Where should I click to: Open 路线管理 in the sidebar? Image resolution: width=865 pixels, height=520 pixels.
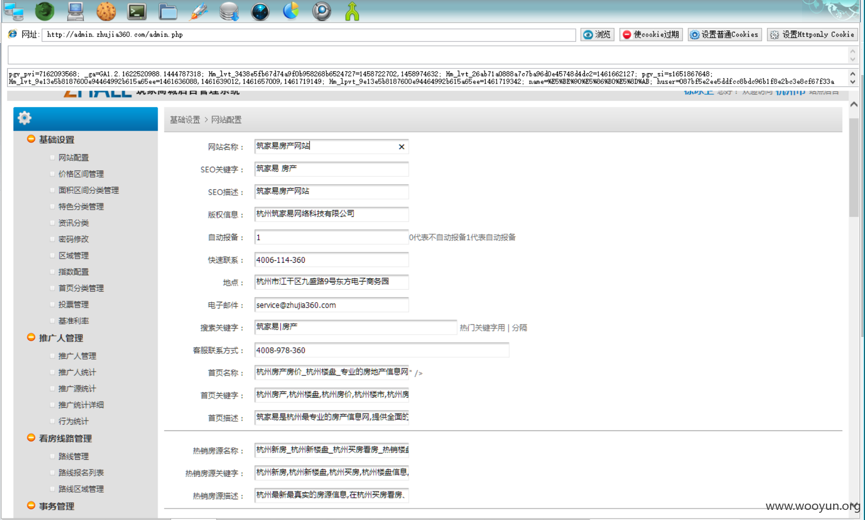[x=74, y=456]
